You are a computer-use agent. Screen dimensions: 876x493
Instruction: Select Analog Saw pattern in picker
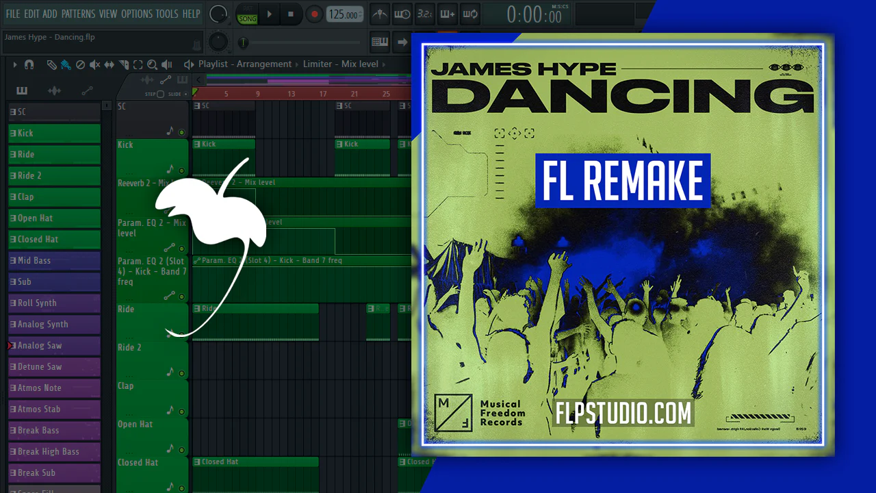[54, 345]
